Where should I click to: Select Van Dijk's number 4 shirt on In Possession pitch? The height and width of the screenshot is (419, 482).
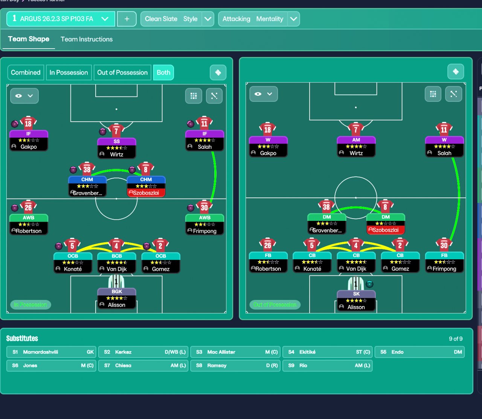116,245
